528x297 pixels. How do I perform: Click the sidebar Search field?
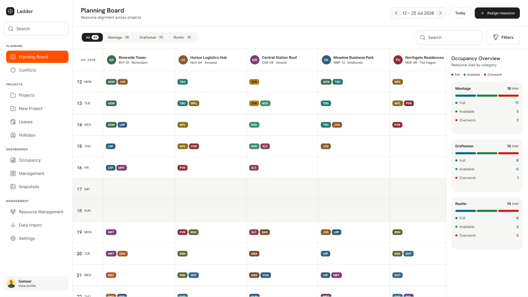36,29
